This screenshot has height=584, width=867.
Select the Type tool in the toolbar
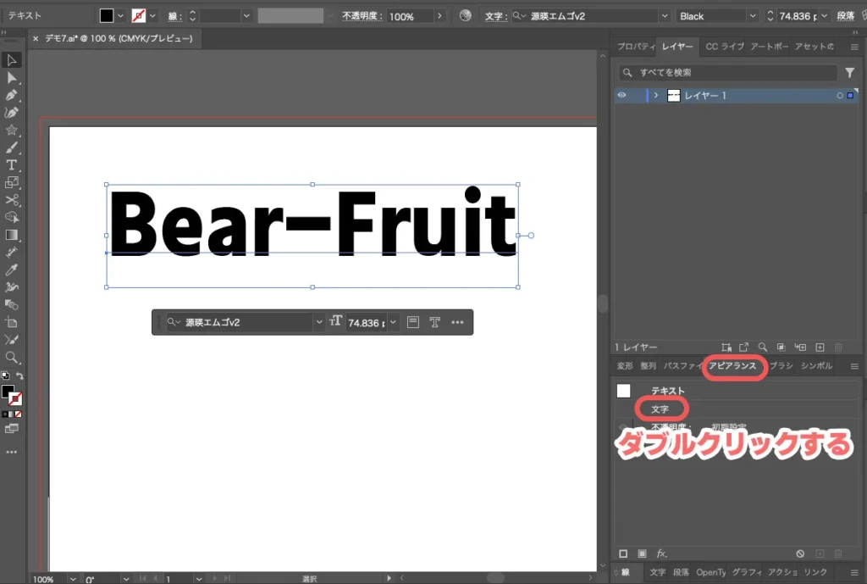[12, 164]
